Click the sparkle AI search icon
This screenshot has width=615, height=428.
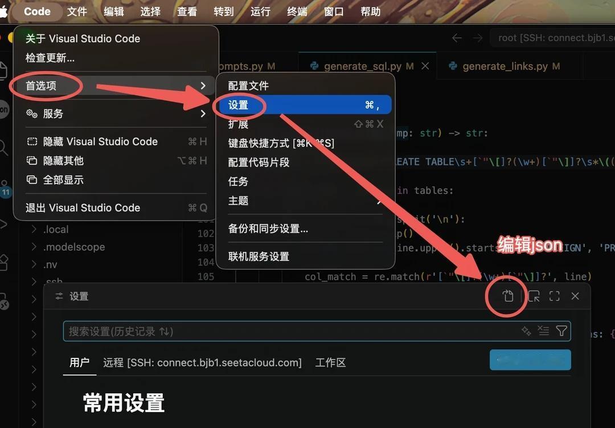(526, 331)
